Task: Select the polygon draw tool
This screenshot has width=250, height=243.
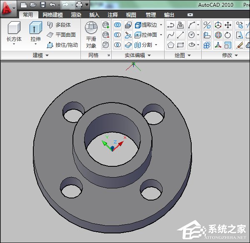Action: pos(171,45)
